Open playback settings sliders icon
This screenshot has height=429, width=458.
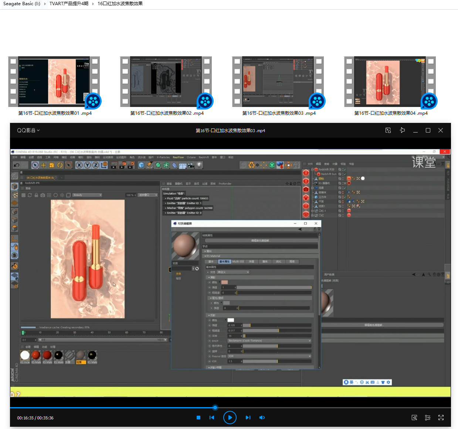click(428, 418)
